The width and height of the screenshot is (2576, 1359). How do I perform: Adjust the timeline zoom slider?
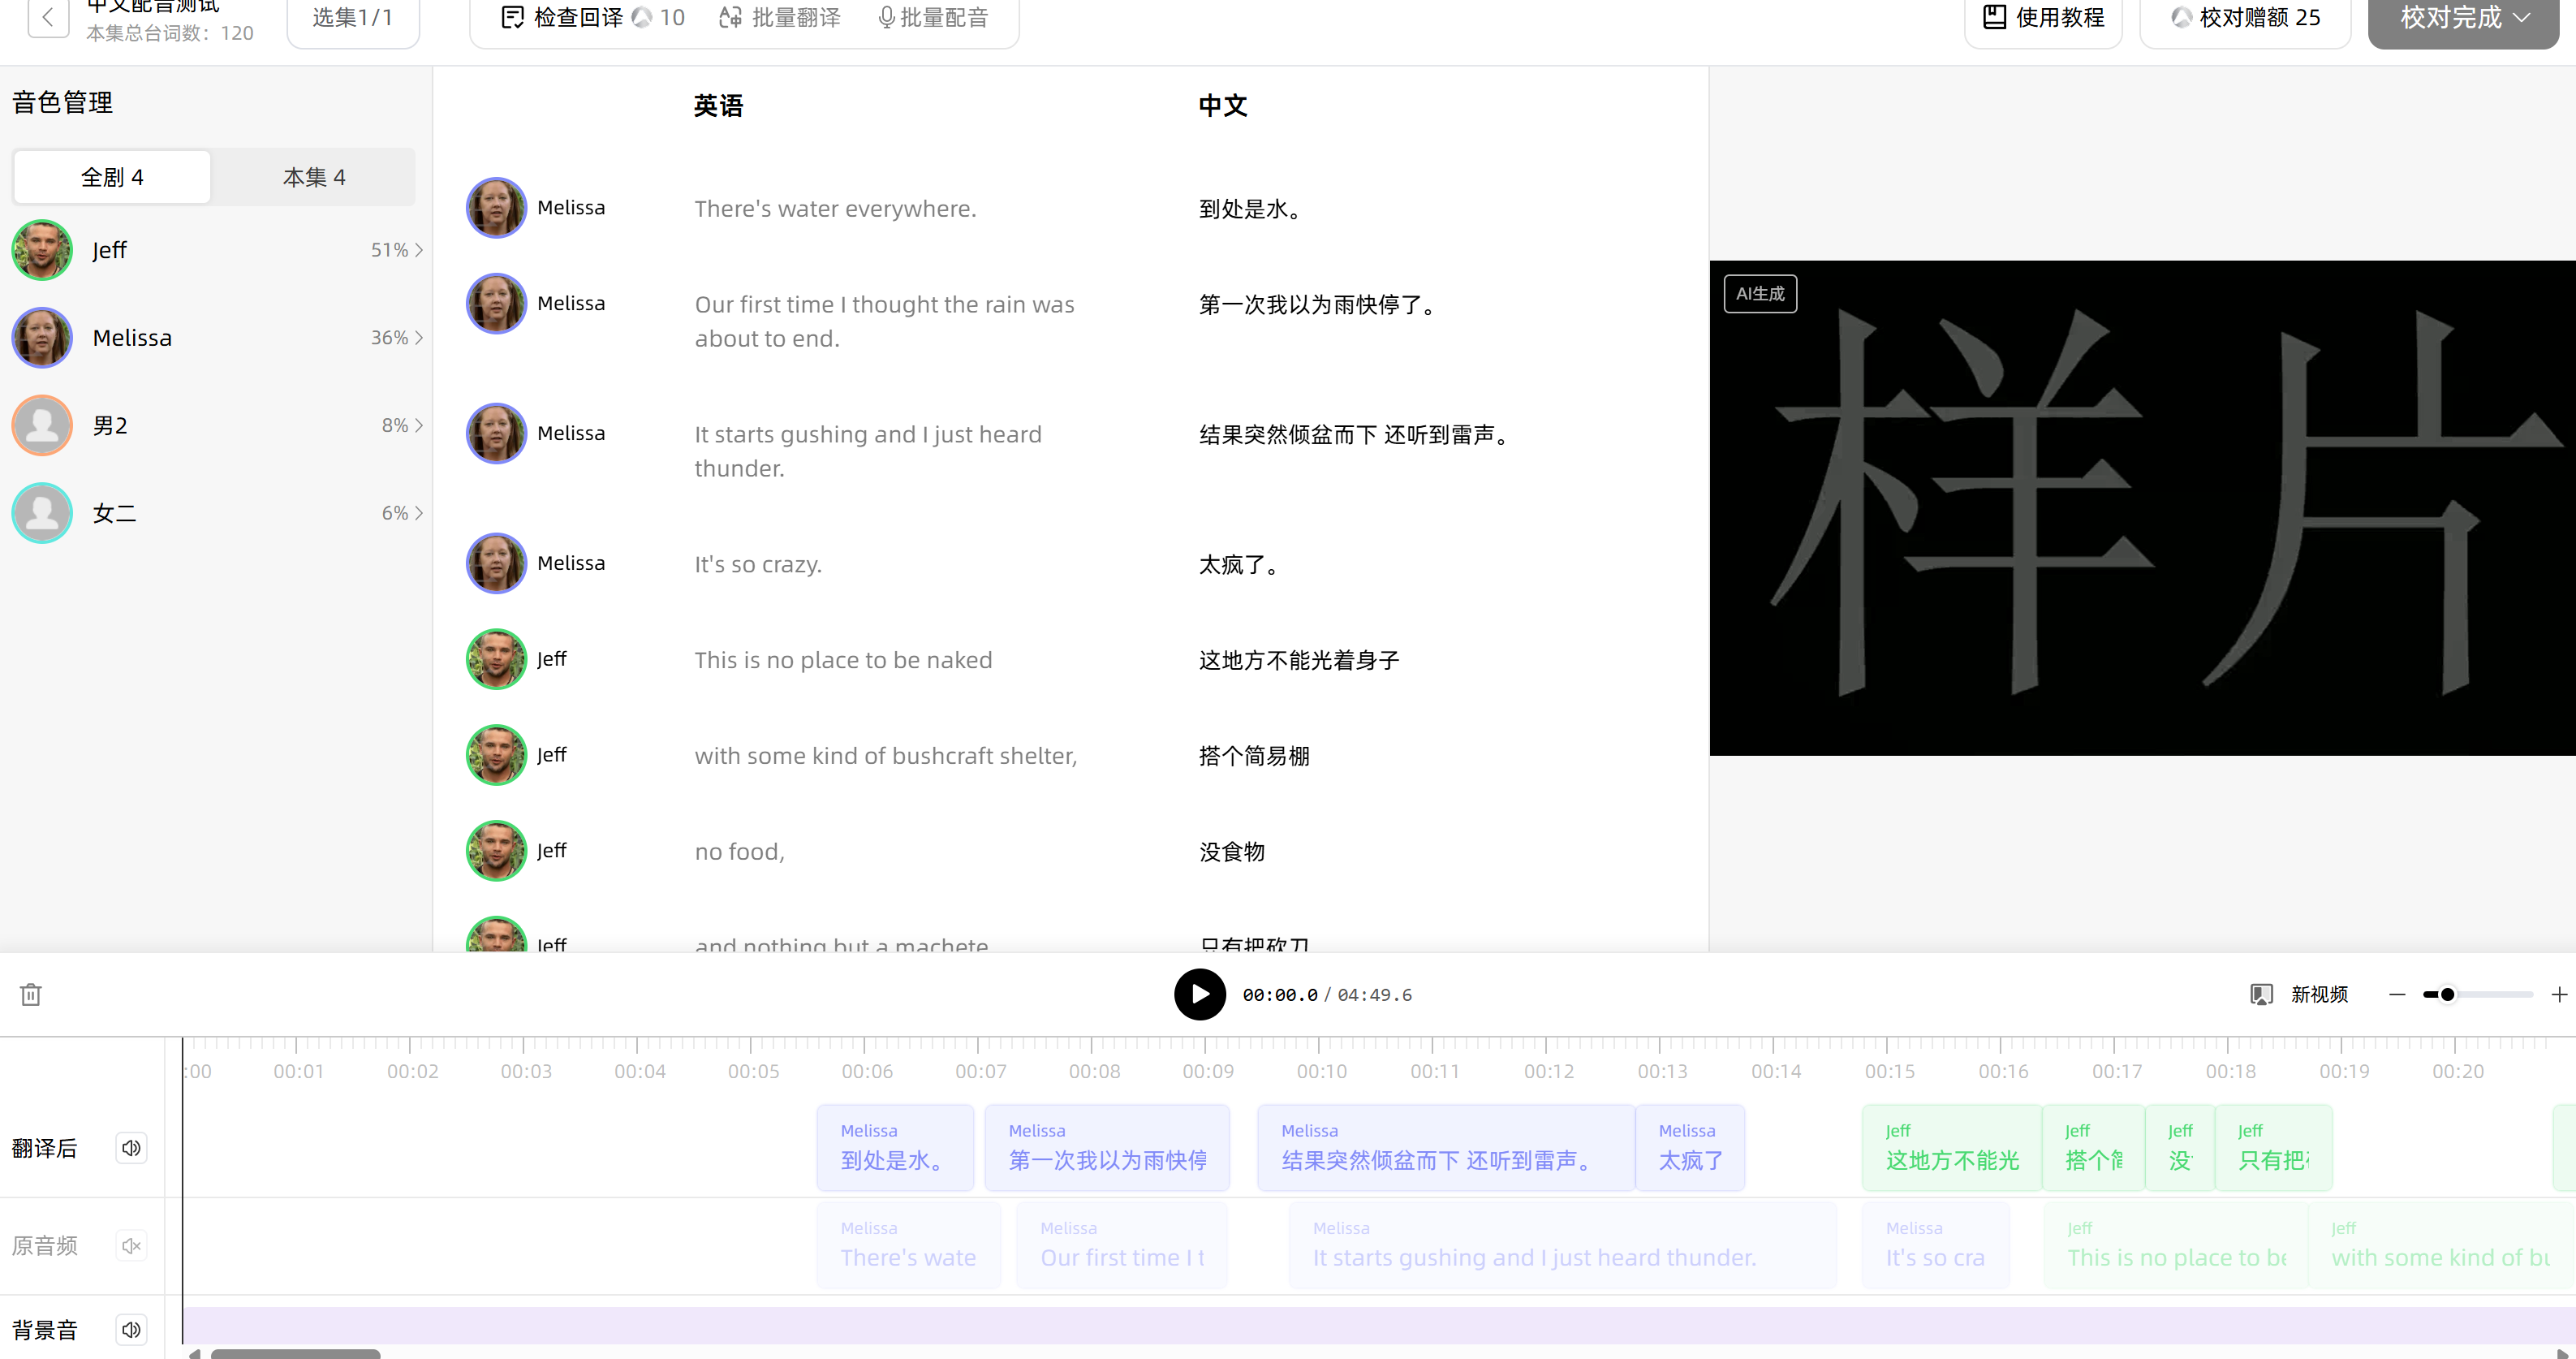point(2447,994)
